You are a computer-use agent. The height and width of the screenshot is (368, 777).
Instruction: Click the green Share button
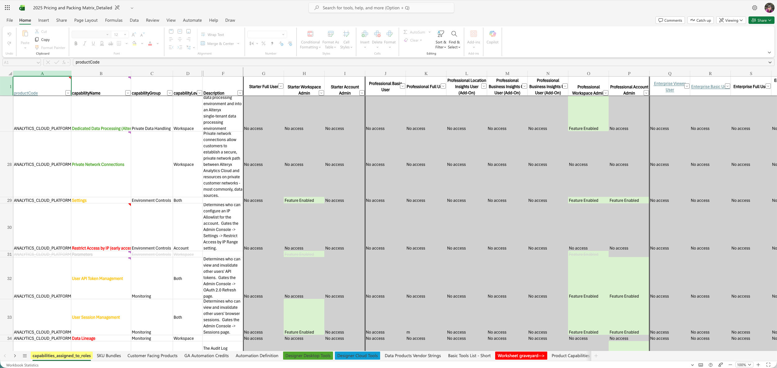(x=761, y=20)
